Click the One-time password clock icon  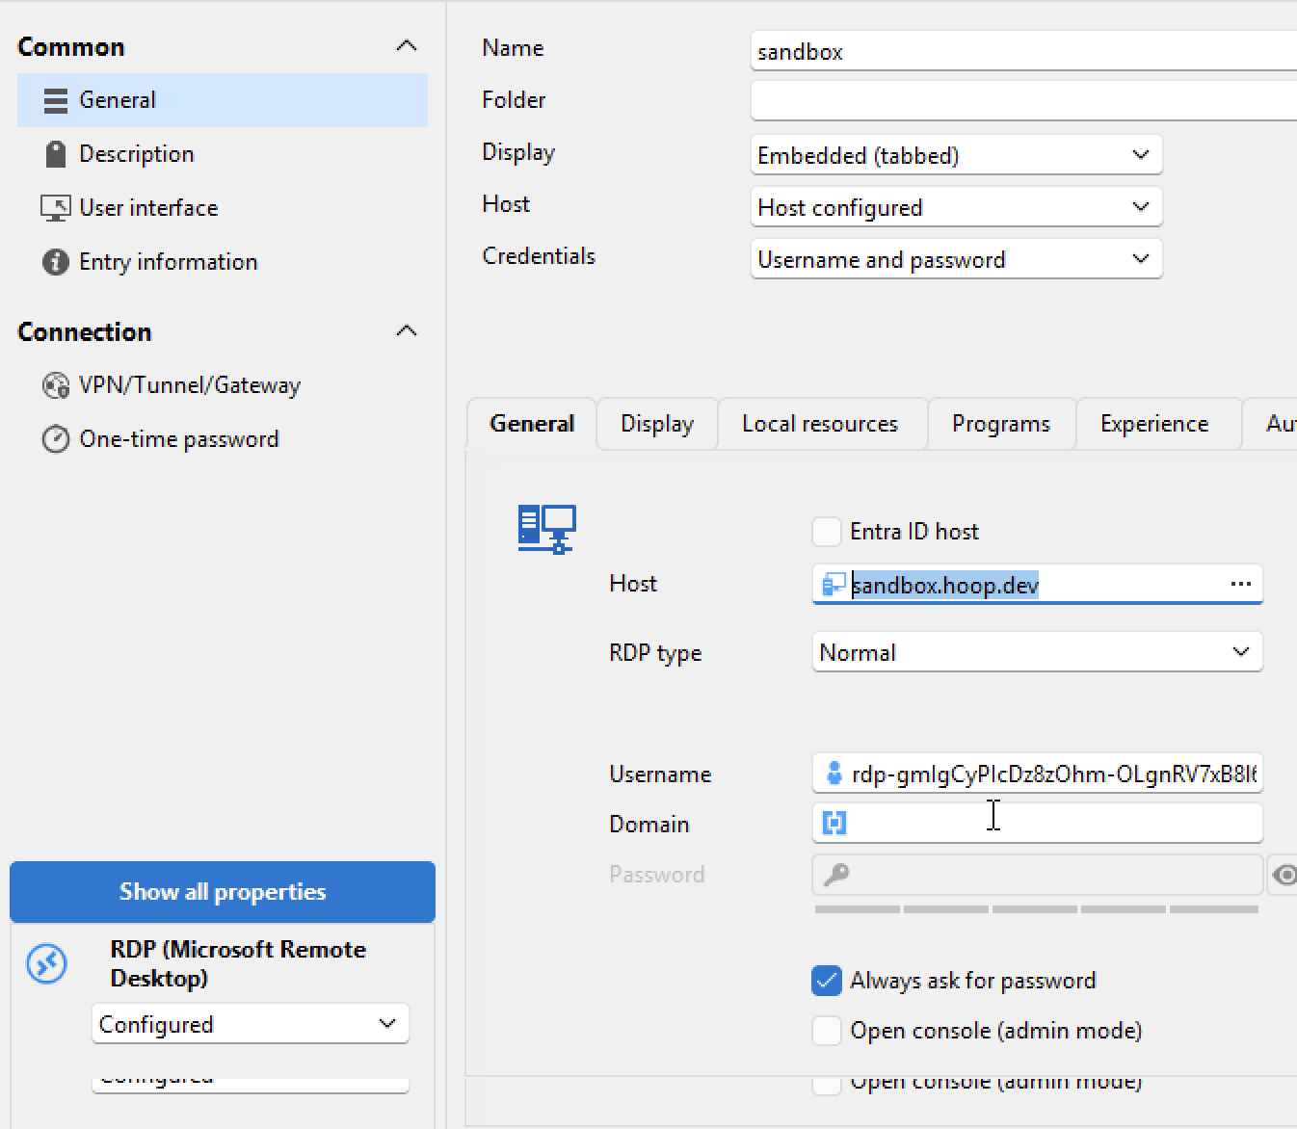pos(56,439)
